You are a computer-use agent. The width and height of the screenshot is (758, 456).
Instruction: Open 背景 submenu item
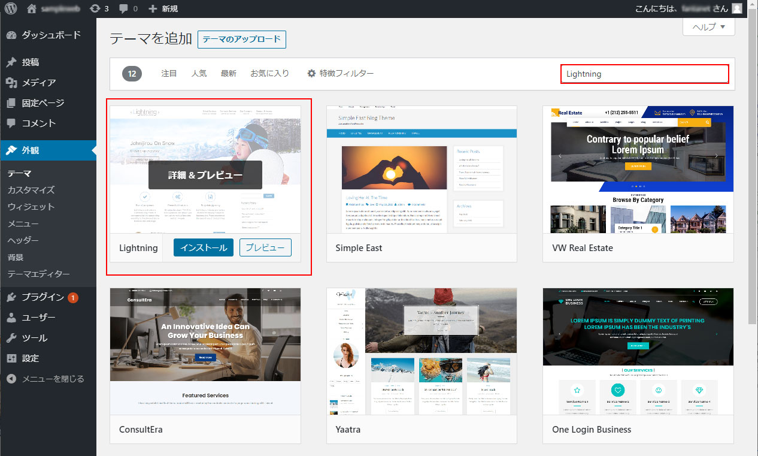tap(16, 257)
